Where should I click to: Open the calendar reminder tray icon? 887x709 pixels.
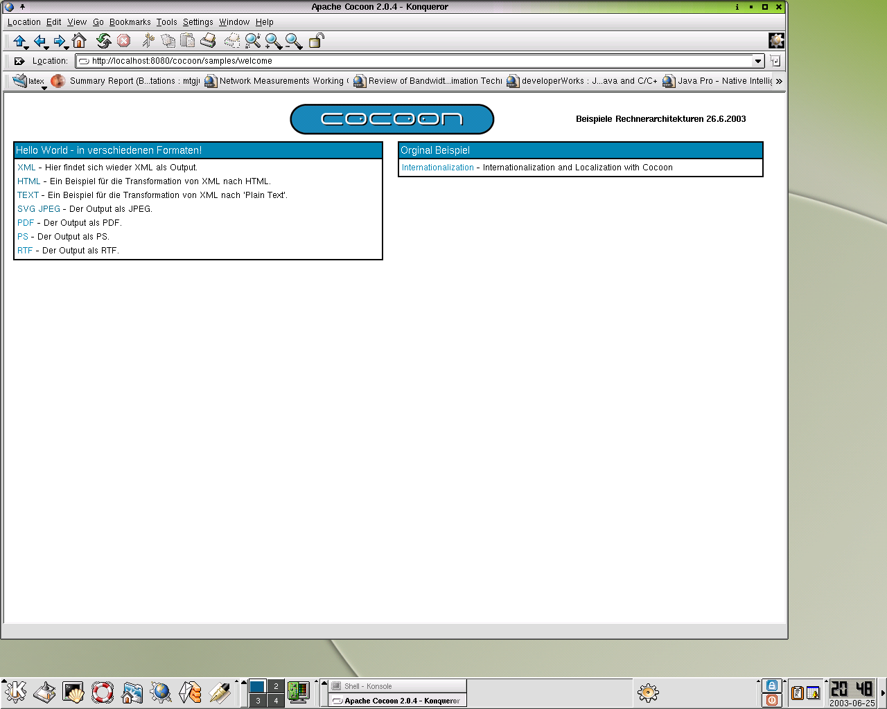coord(814,692)
